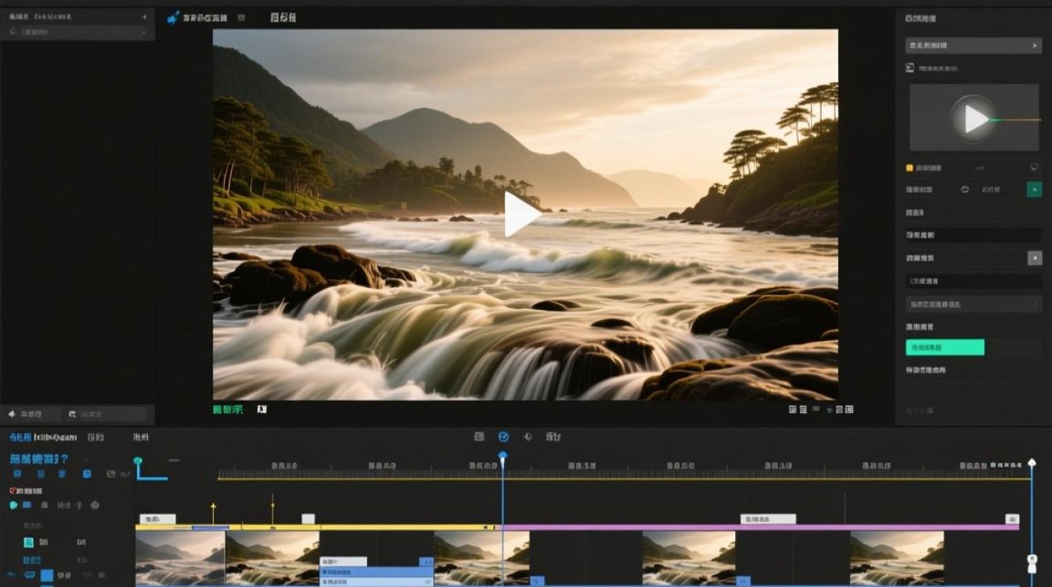Image resolution: width=1052 pixels, height=587 pixels.
Task: Click the panel layout icon left of the blue checkmark icon
Action: tap(479, 437)
